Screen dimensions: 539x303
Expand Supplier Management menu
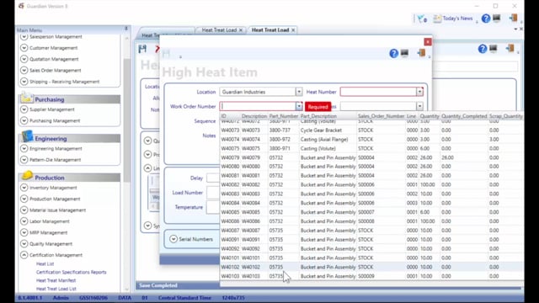click(x=24, y=109)
